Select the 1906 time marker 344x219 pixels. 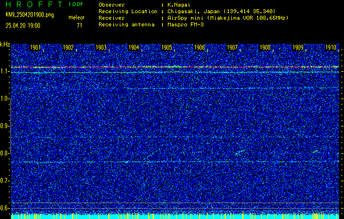(x=200, y=48)
